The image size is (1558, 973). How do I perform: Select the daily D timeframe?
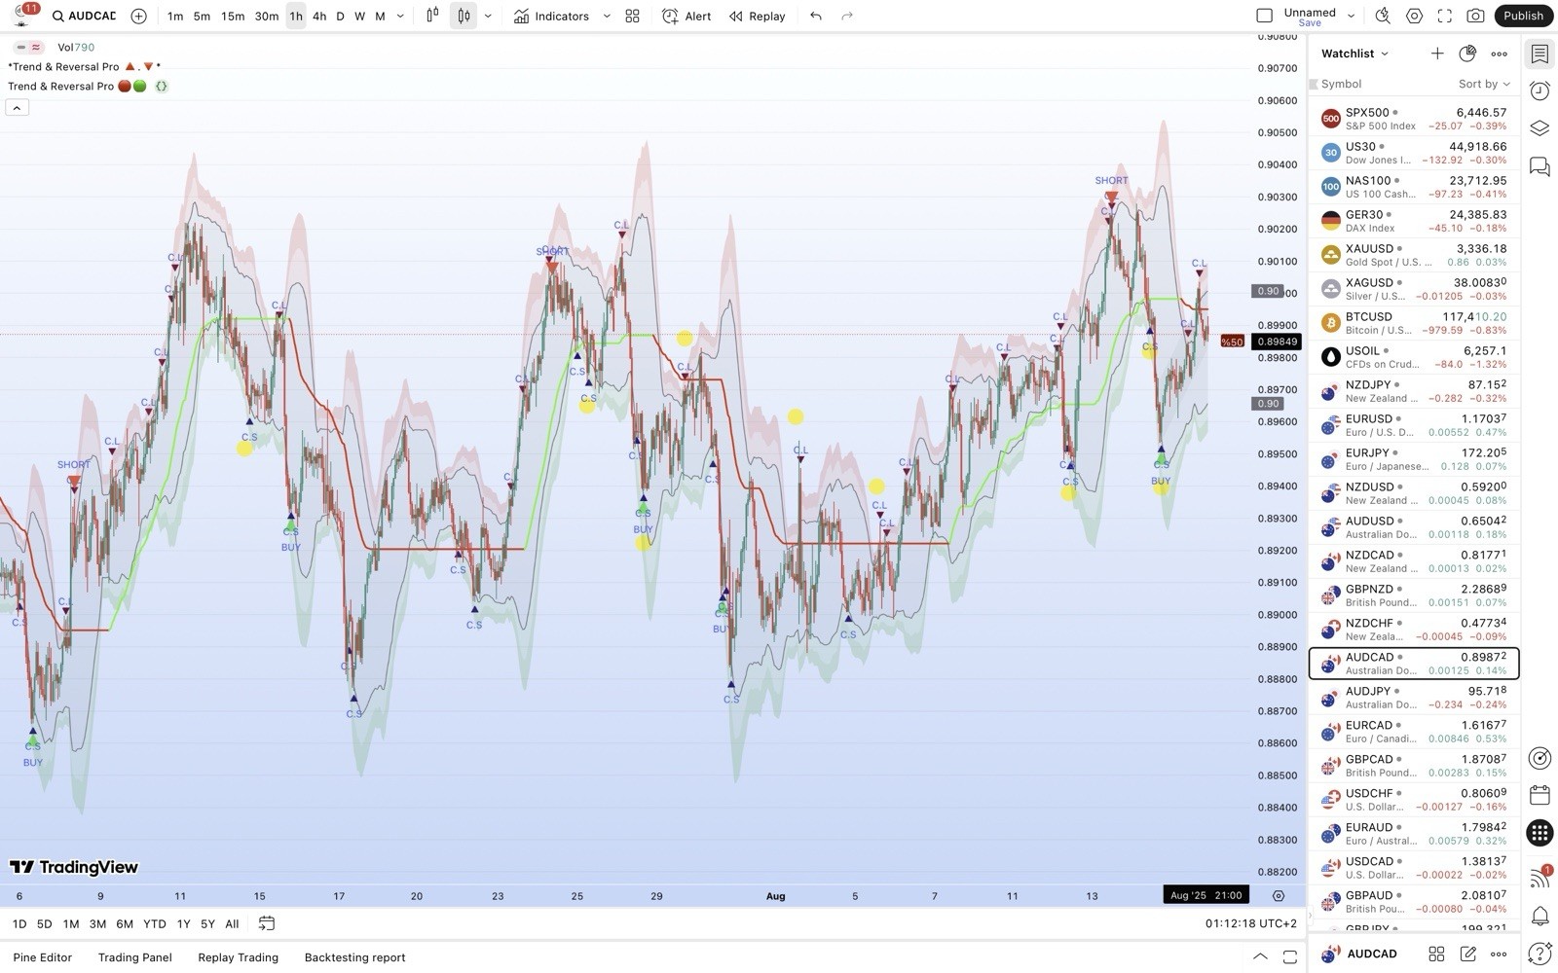click(x=340, y=16)
